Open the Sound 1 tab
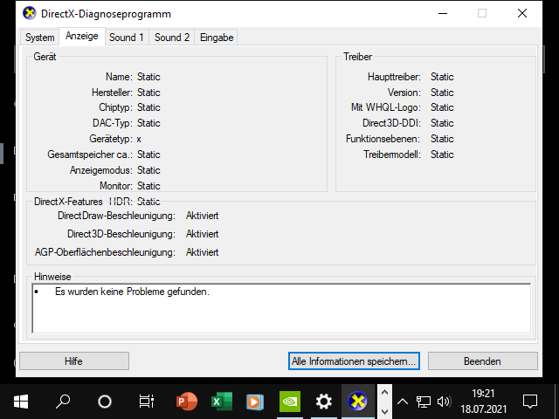 pyautogui.click(x=126, y=38)
